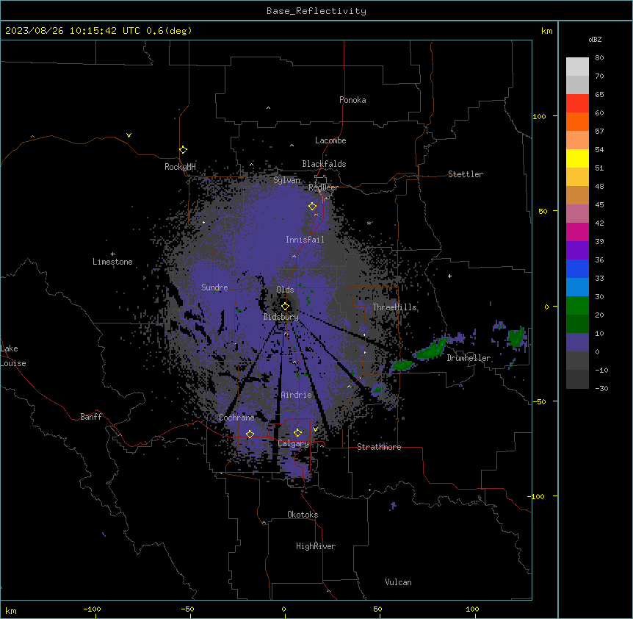Click the white asterisk east of Innisfail
The image size is (633, 619).
369,223
